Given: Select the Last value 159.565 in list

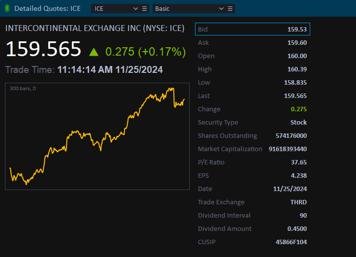Looking at the screenshot, I should pyautogui.click(x=295, y=96).
